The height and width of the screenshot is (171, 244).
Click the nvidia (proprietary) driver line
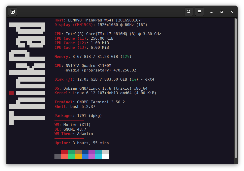point(100,70)
